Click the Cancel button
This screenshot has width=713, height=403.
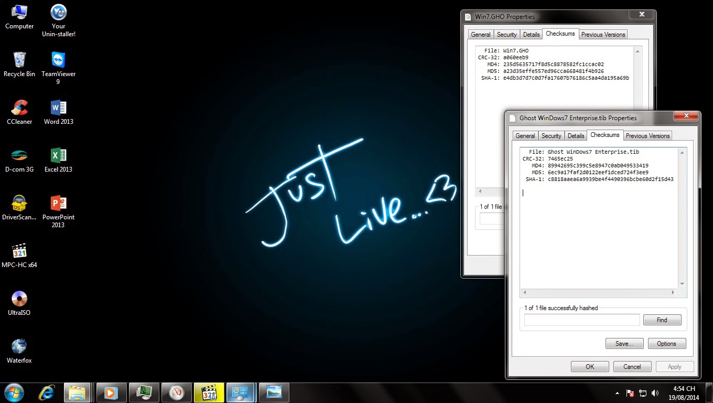pyautogui.click(x=632, y=367)
